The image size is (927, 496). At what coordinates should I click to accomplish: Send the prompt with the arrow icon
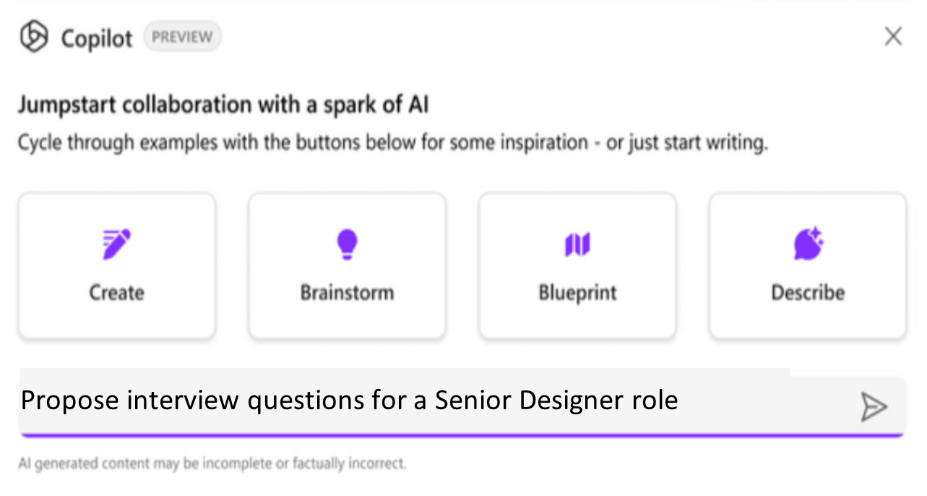pyautogui.click(x=874, y=406)
